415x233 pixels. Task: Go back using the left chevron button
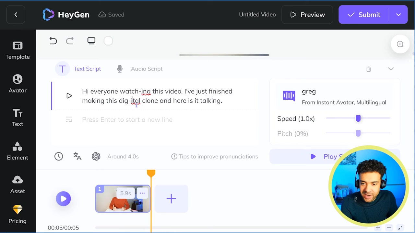16,15
